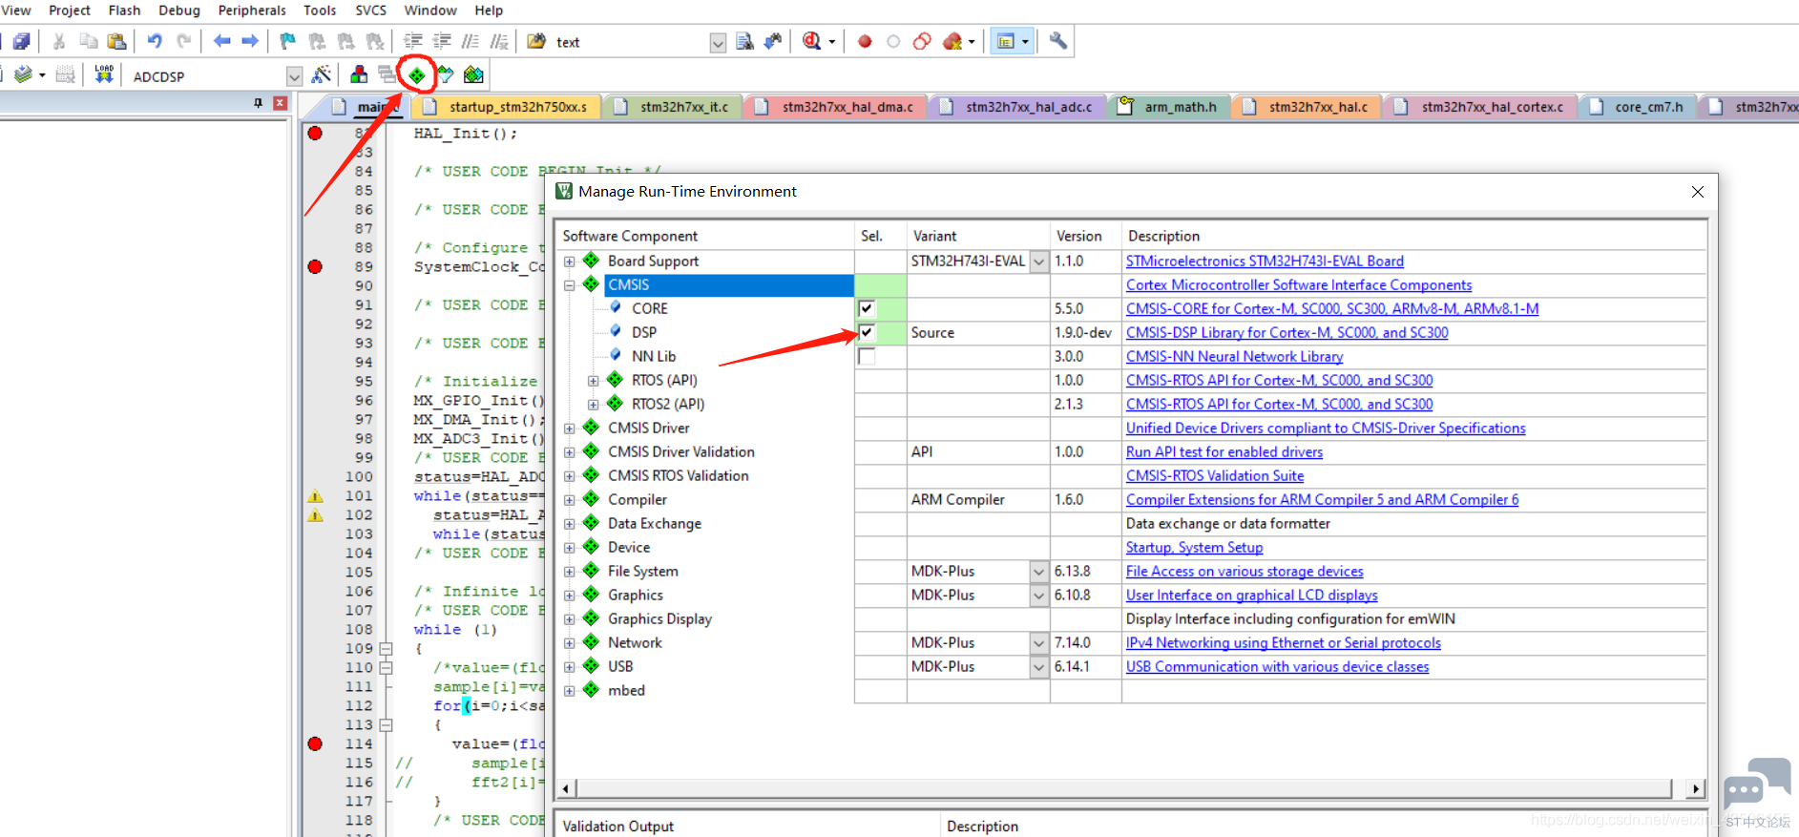Open the ADCDSP target selection dropdown
The height and width of the screenshot is (837, 1799).
click(x=295, y=76)
